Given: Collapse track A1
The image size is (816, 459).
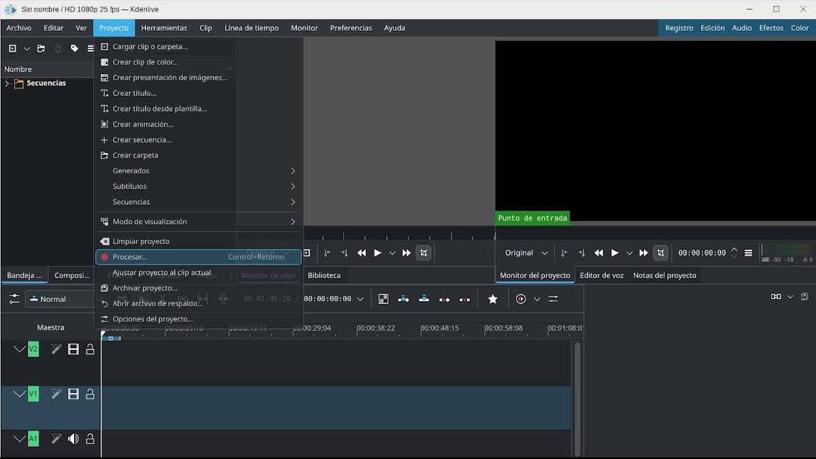Looking at the screenshot, I should click(x=19, y=439).
